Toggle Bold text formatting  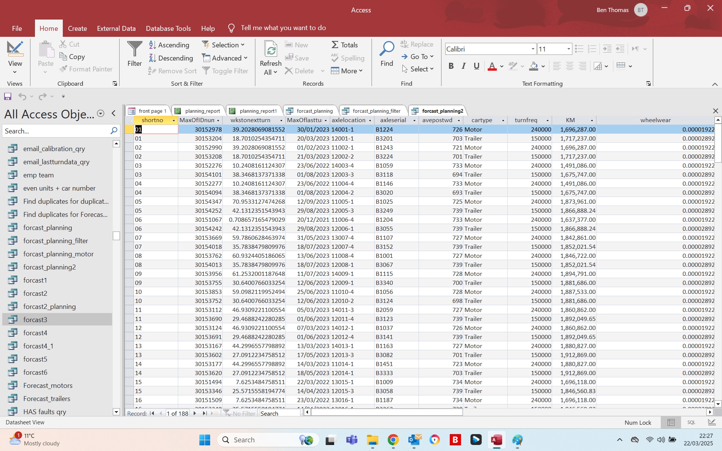pos(451,66)
